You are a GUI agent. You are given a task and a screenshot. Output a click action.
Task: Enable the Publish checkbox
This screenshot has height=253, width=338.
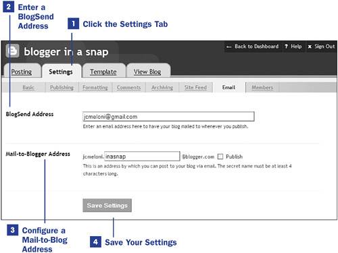pos(220,157)
